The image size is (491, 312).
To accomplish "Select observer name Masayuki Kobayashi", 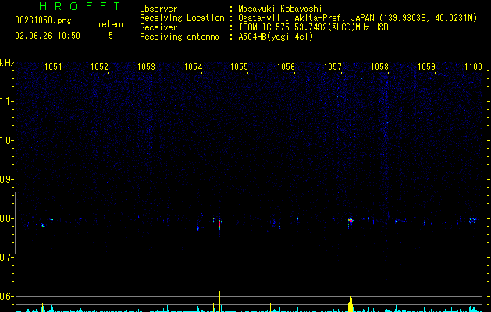I will 280,9.
